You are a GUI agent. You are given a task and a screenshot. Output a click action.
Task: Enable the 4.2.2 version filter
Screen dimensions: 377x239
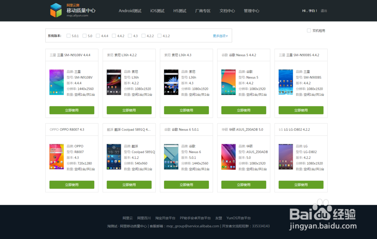click(x=144, y=36)
